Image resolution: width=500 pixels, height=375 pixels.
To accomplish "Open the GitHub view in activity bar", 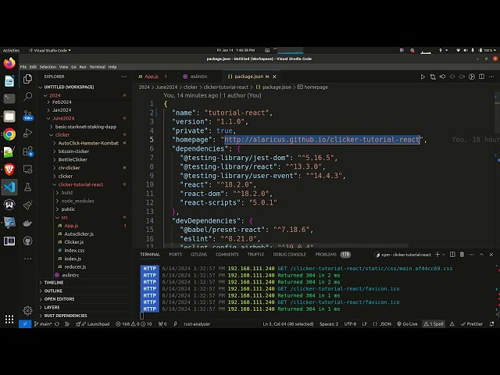I will click(x=28, y=241).
